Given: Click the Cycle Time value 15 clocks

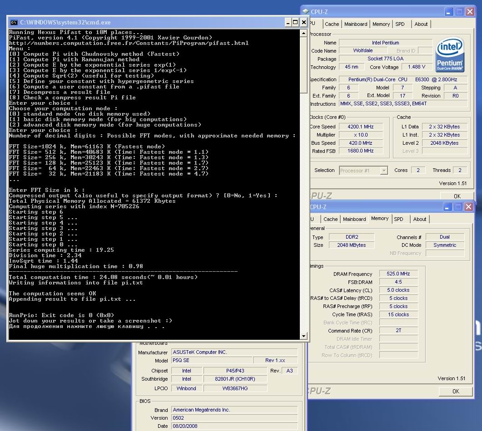Looking at the screenshot, I should 398,314.
